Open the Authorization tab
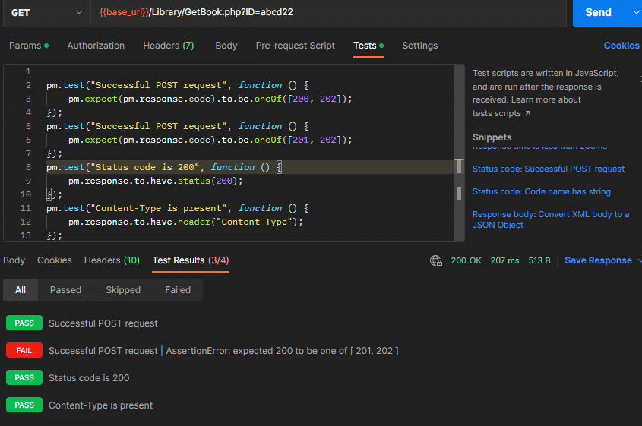The image size is (642, 426). [x=96, y=46]
